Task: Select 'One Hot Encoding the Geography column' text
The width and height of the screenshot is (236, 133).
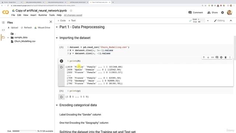Action: click(x=84, y=123)
